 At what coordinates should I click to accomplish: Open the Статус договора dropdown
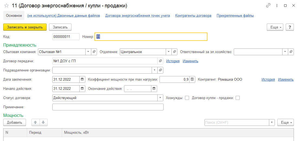click(161, 98)
